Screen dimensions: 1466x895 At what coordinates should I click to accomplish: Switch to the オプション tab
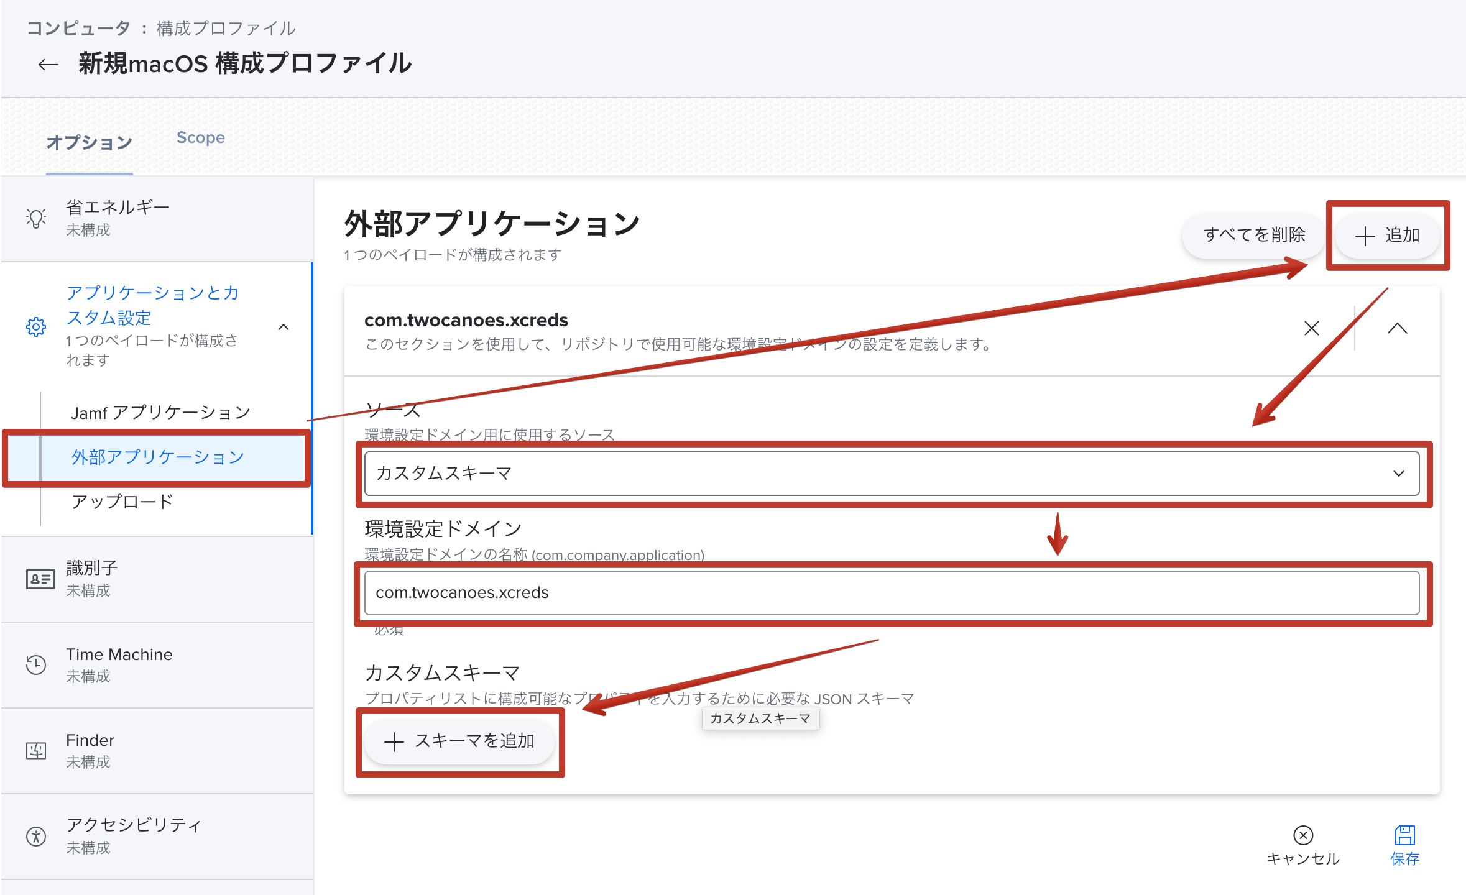(x=89, y=143)
